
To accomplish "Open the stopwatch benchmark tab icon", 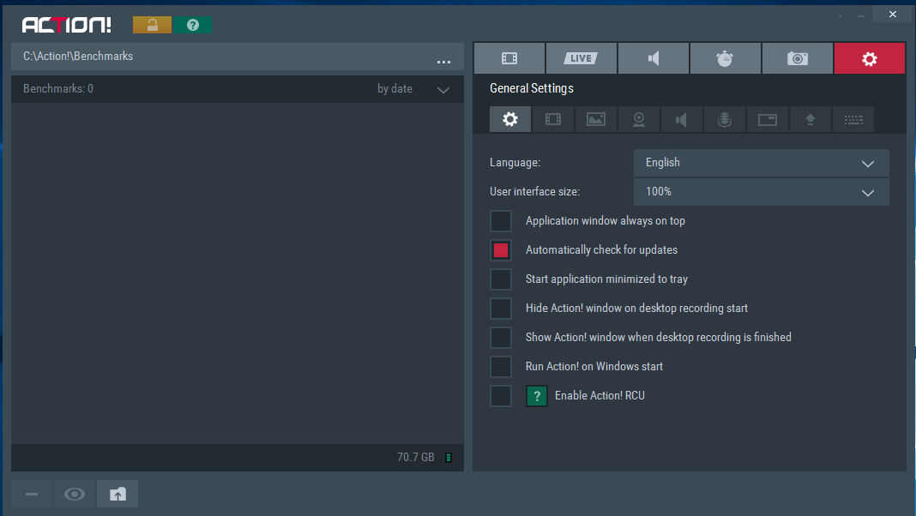I will [x=725, y=58].
